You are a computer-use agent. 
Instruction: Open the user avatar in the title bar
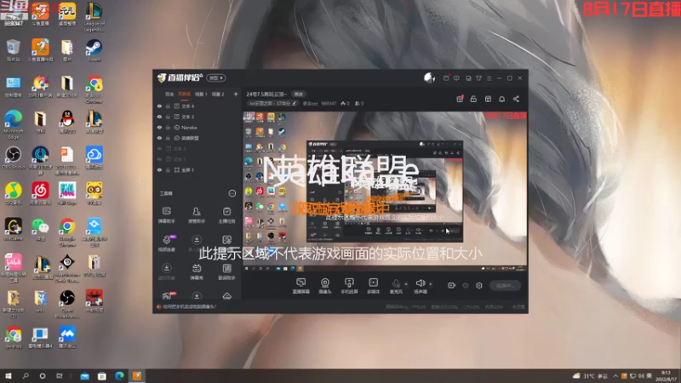click(429, 77)
